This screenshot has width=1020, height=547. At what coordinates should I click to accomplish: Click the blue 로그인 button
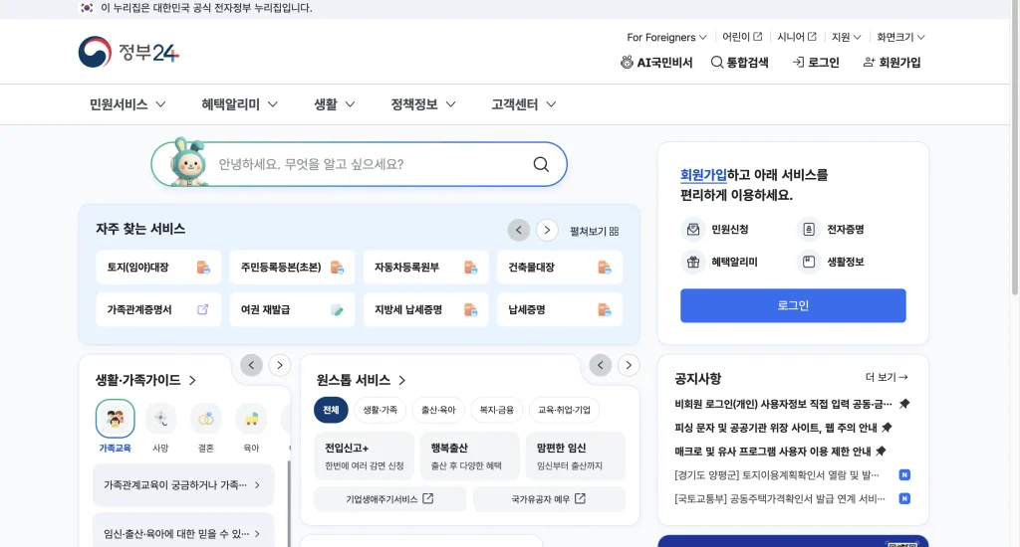[x=793, y=305]
